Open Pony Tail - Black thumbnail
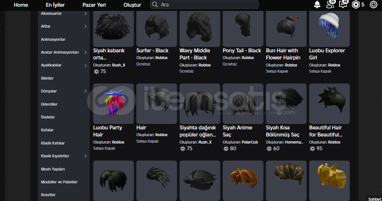The height and width of the screenshot is (201, 382). click(243, 28)
